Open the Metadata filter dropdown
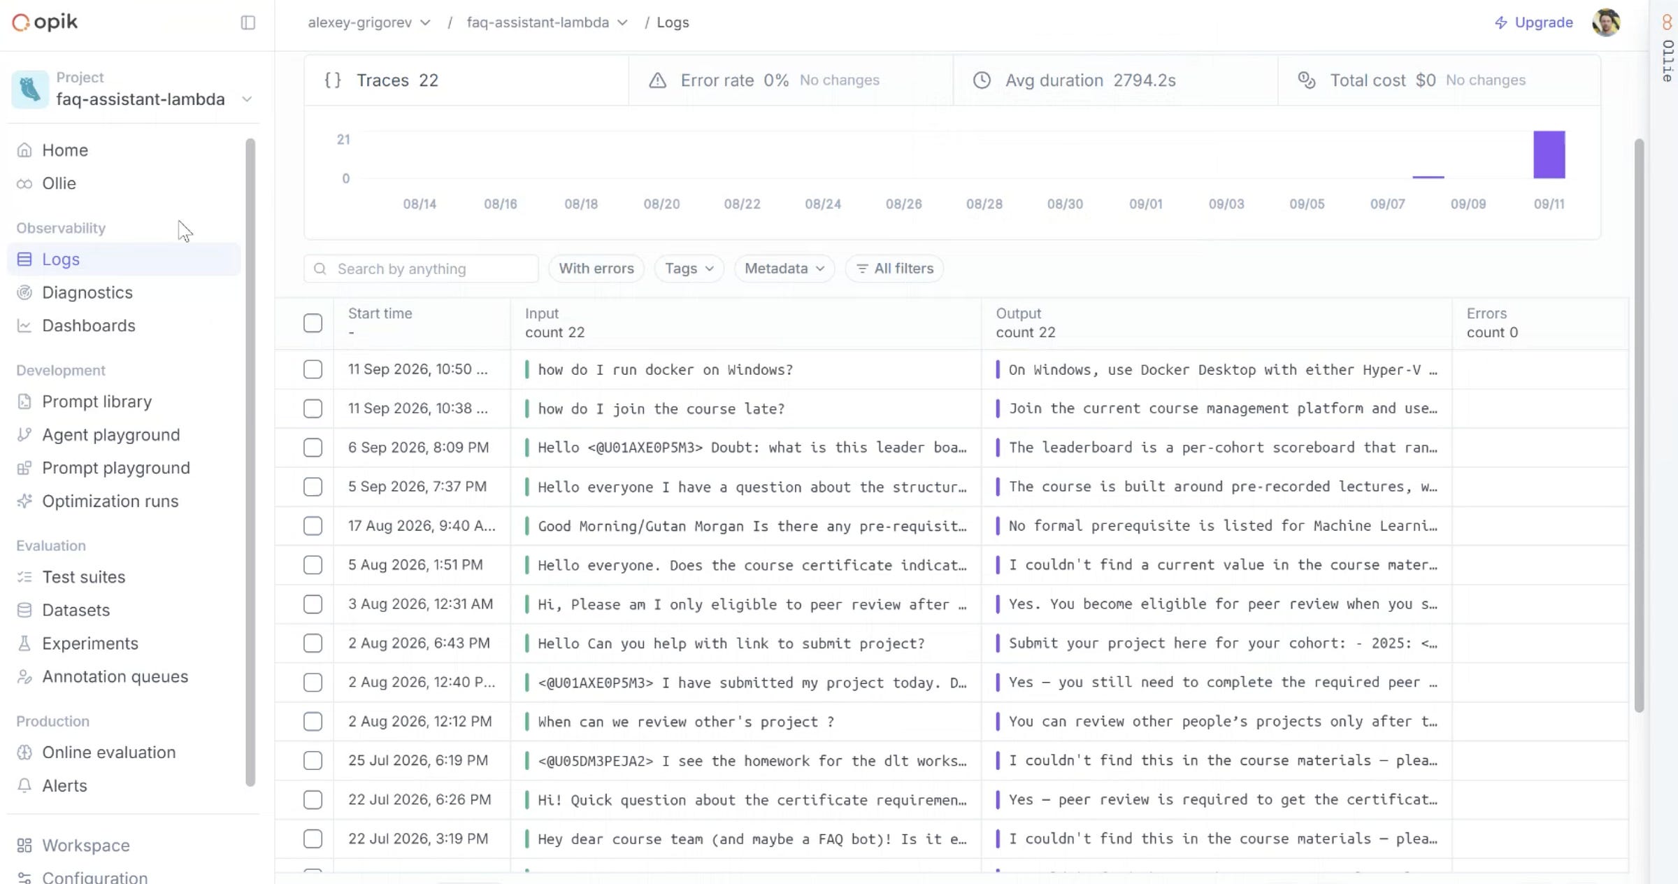This screenshot has height=884, width=1678. pos(784,269)
